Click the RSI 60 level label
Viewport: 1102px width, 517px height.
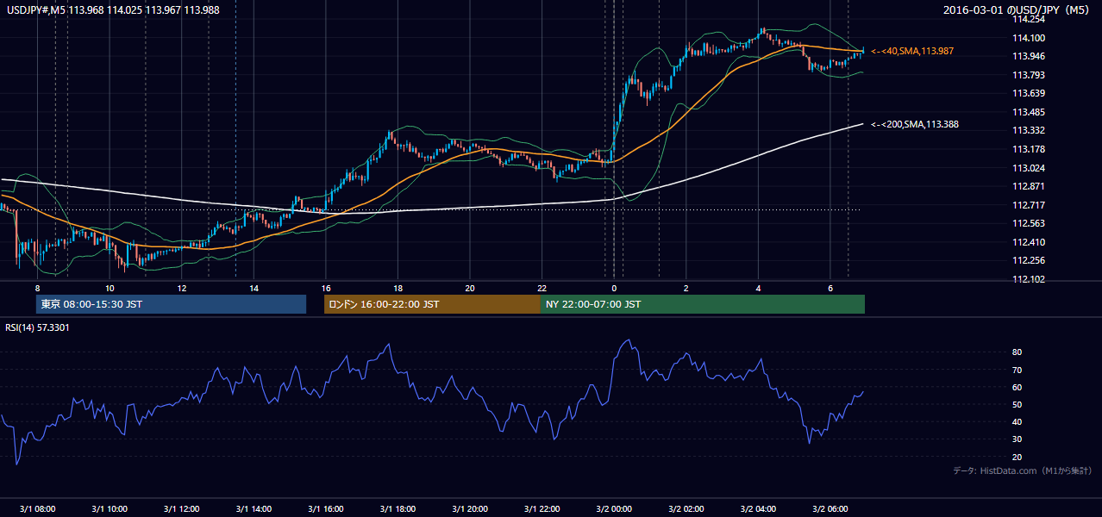tap(1017, 387)
